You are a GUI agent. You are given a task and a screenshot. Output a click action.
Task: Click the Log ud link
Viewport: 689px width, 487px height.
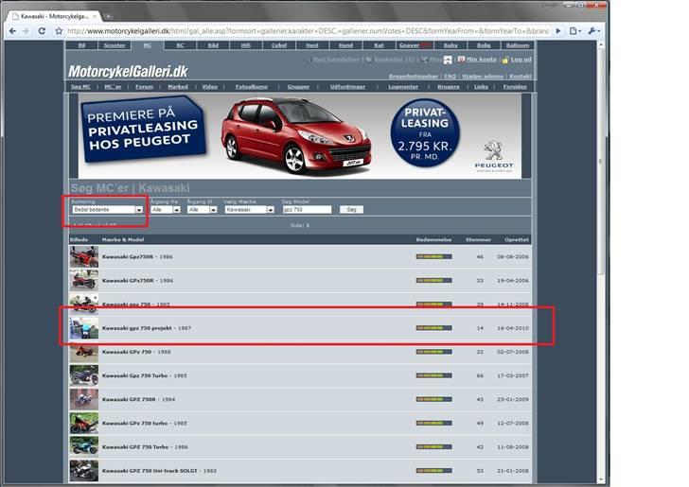pyautogui.click(x=521, y=60)
